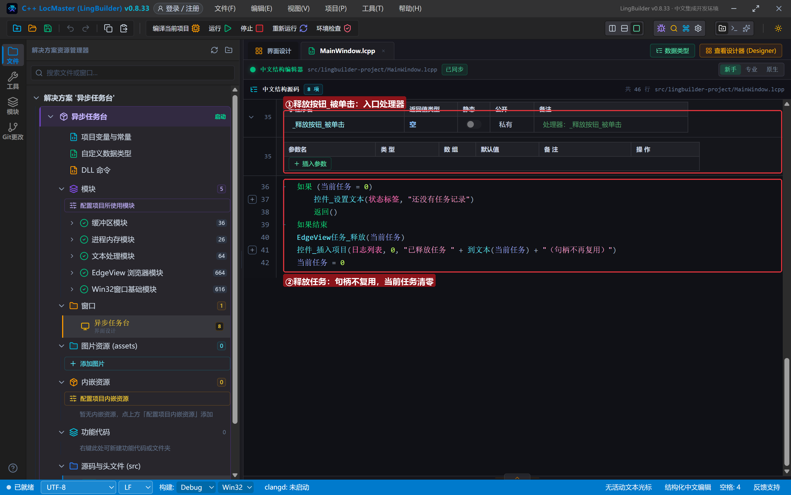Screen dimensions: 791x495
Task: Open the LF line ending dropdown
Action: (x=136, y=487)
